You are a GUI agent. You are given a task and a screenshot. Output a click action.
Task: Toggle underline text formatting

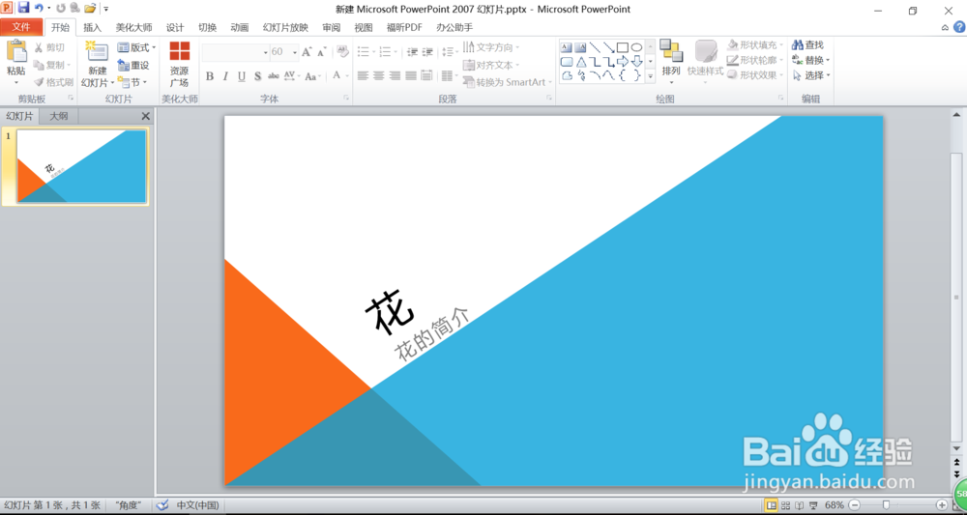click(x=242, y=75)
